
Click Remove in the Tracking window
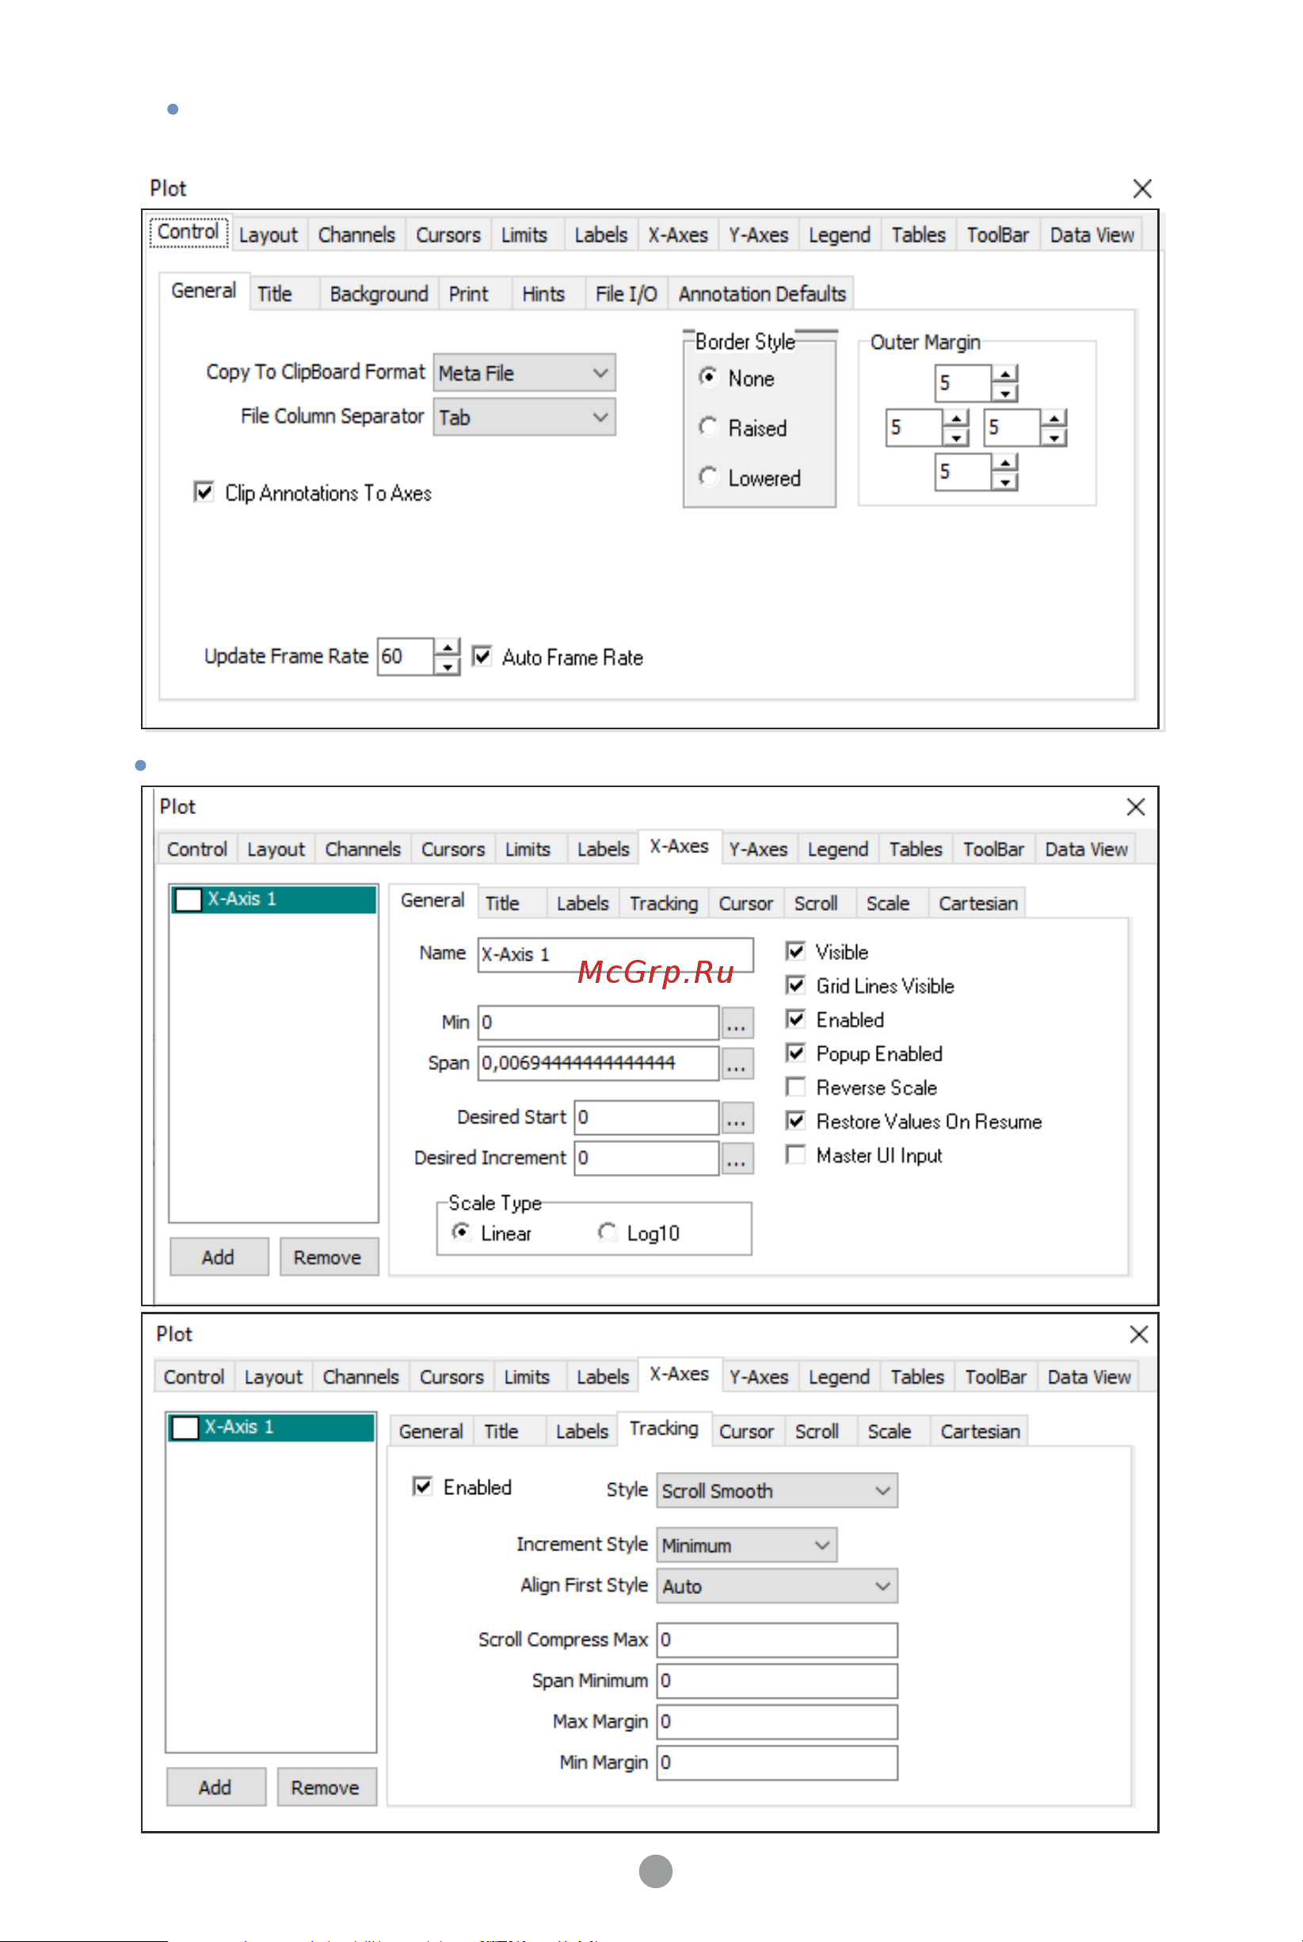tap(326, 1787)
